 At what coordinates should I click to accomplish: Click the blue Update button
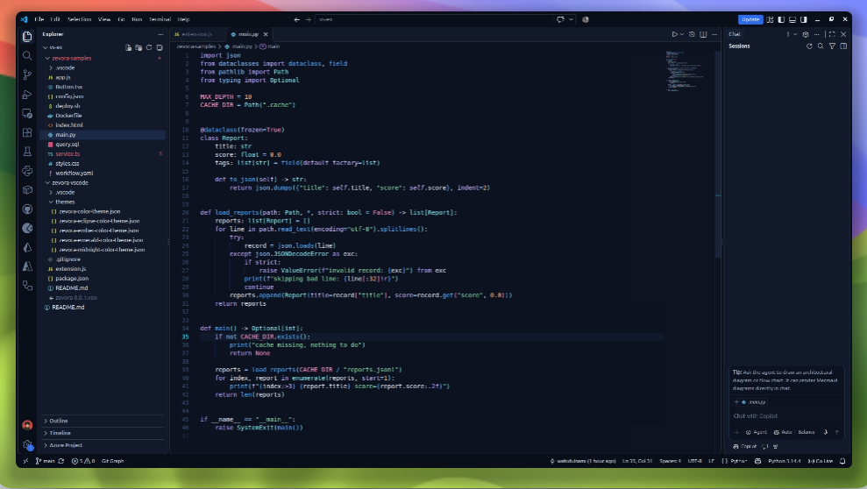[750, 19]
